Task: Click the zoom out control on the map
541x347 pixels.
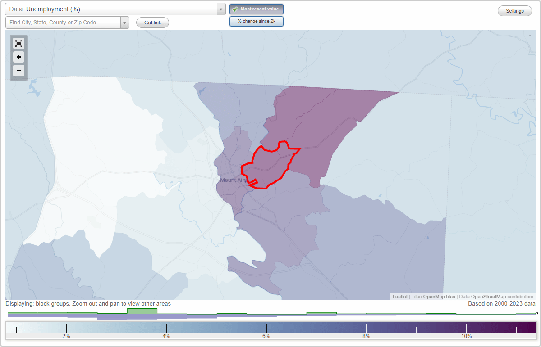Action: [18, 71]
